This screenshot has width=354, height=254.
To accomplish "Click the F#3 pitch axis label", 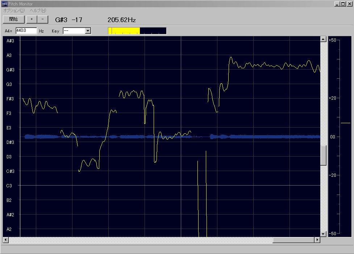I will point(10,99).
